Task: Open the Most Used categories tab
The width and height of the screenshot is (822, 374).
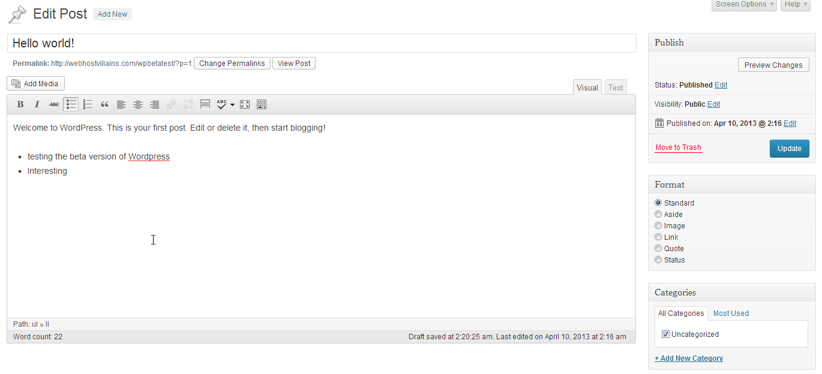Action: [x=731, y=313]
